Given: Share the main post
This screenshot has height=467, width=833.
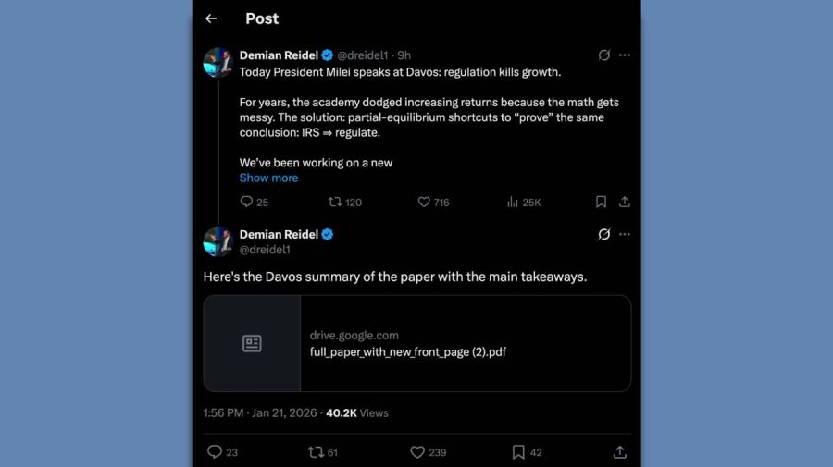Looking at the screenshot, I should pos(620,452).
